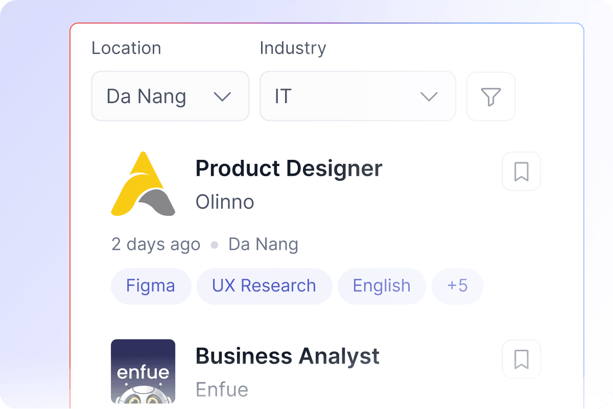The width and height of the screenshot is (613, 409).
Task: Open the filter options icon button
Action: (x=490, y=97)
